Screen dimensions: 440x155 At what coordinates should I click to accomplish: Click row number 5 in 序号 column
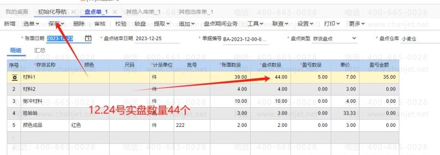pos(14,125)
